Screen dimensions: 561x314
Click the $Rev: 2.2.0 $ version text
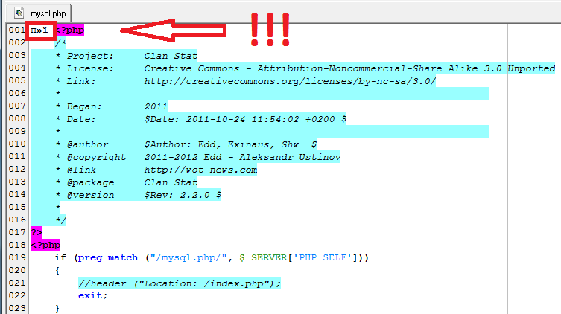pyautogui.click(x=183, y=195)
